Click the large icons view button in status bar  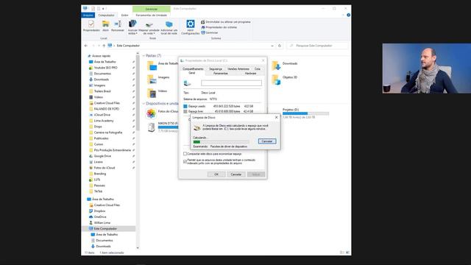click(x=348, y=252)
